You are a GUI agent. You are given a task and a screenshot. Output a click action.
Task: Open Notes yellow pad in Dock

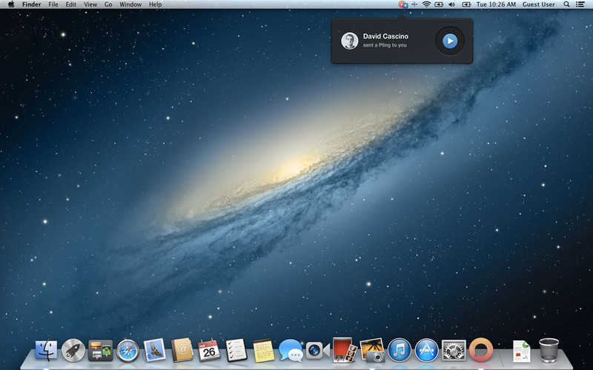264,350
